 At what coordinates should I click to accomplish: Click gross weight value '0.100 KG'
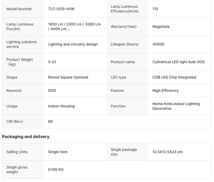(x=56, y=170)
